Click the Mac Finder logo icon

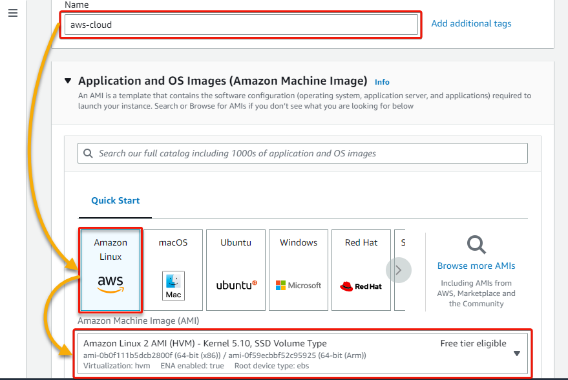(x=173, y=286)
